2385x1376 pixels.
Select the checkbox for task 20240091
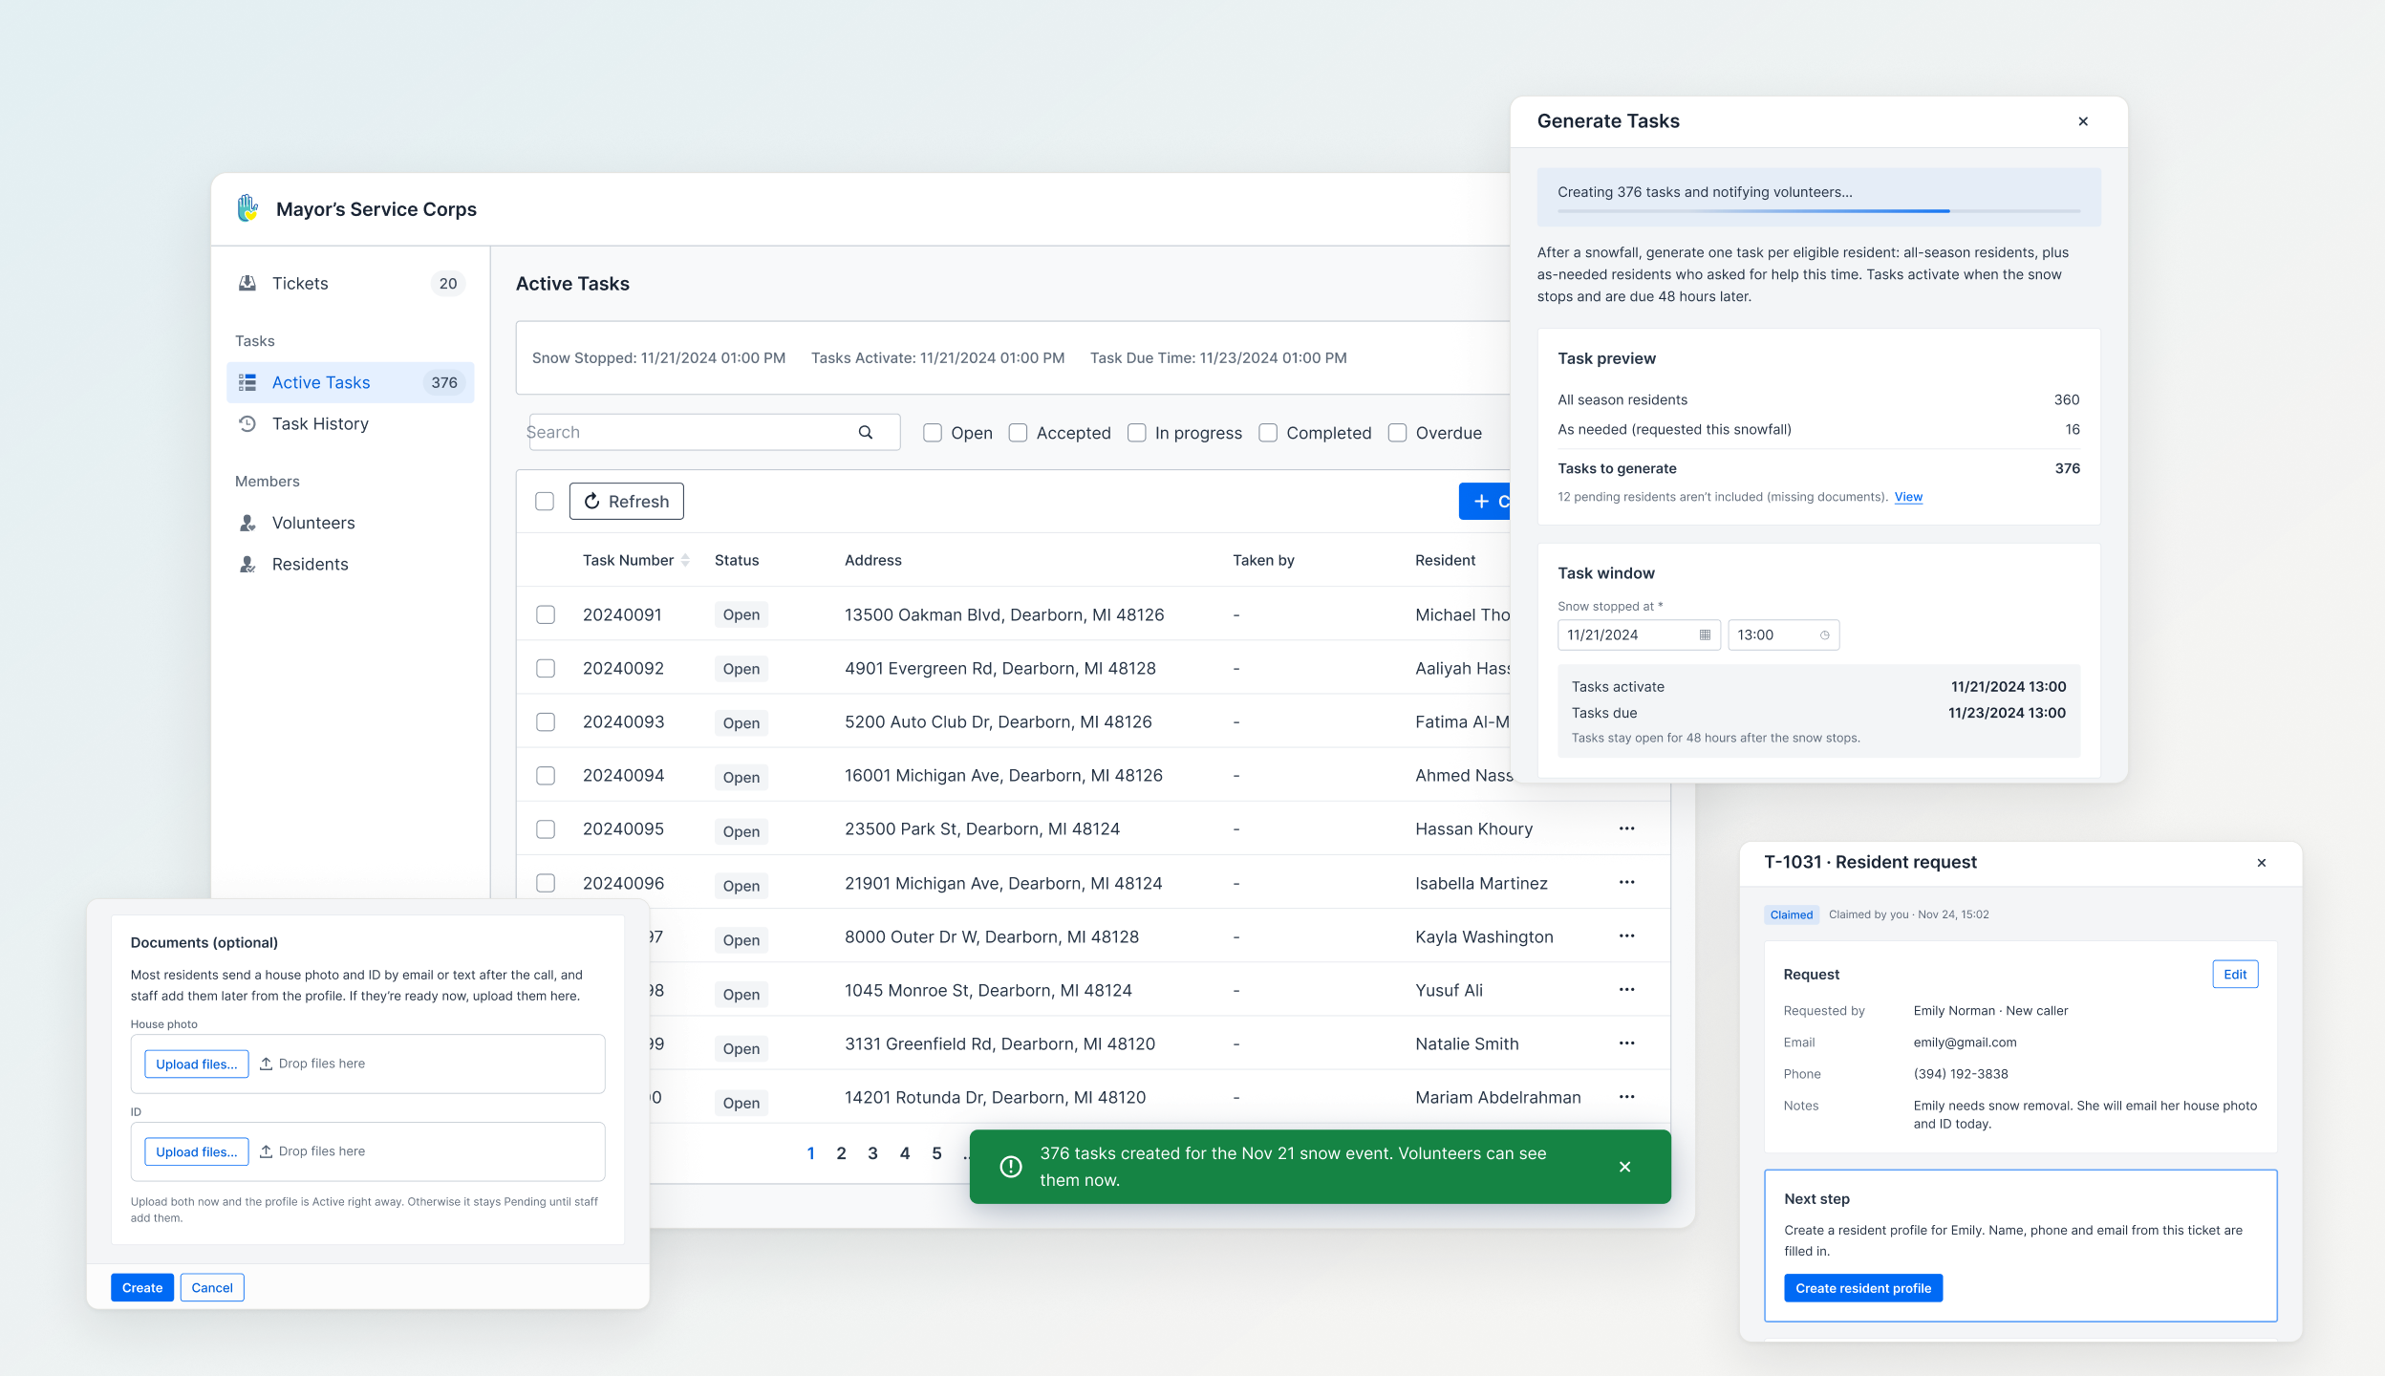[546, 614]
